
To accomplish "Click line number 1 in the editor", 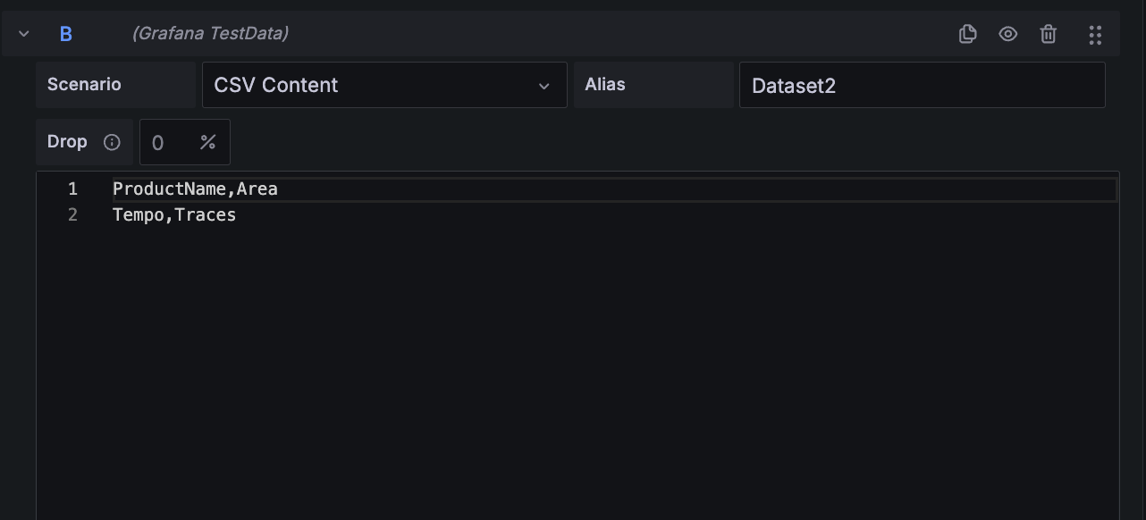I will (72, 189).
